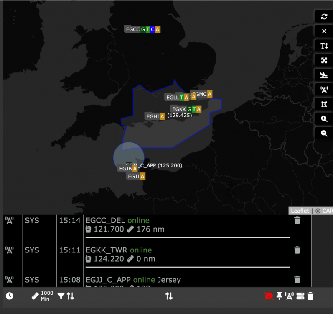Viewport: 333px width, 314px height.
Task: Delete the EGCC_DEL online entry
Action: pos(297,220)
